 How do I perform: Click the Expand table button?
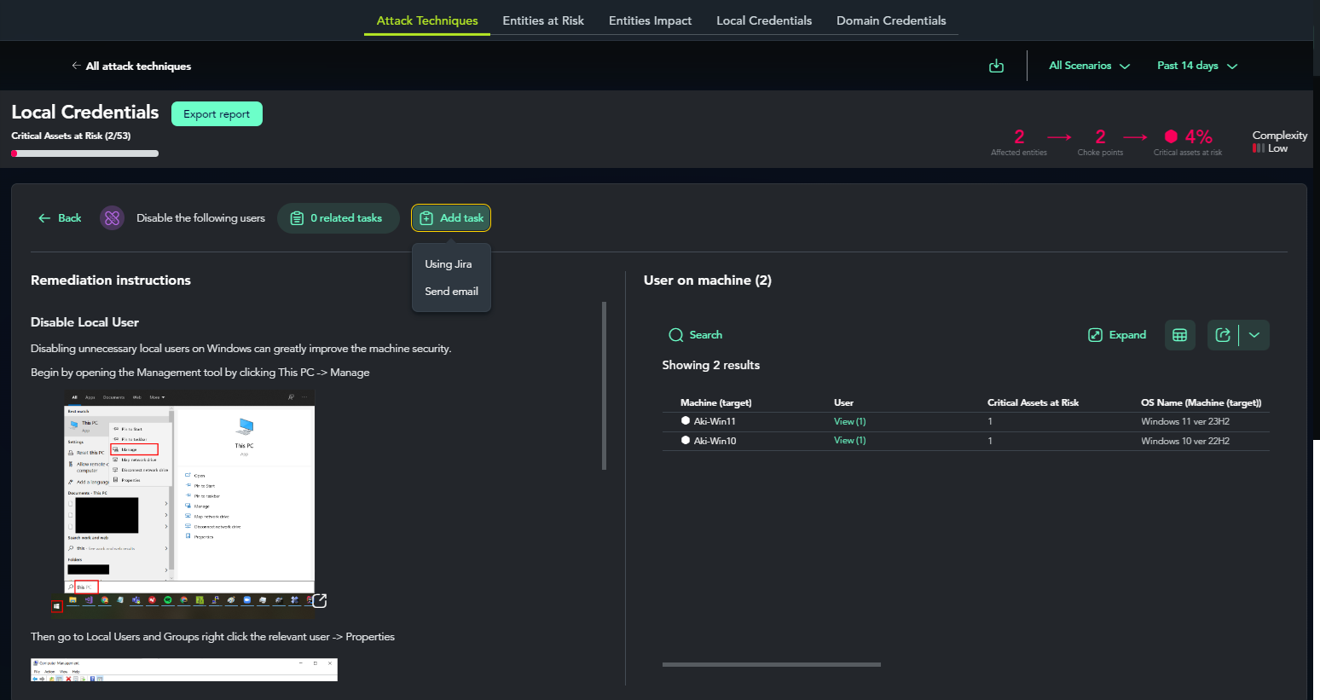tap(1117, 335)
